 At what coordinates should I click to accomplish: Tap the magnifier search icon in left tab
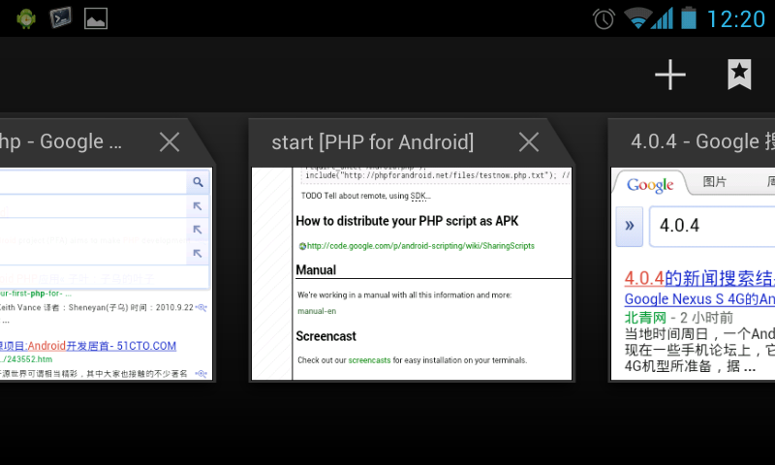198,182
